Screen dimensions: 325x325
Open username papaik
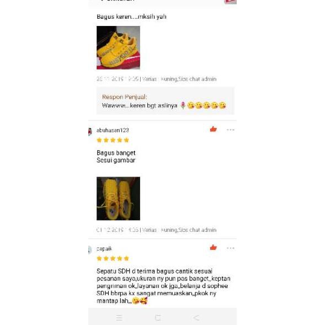104,248
